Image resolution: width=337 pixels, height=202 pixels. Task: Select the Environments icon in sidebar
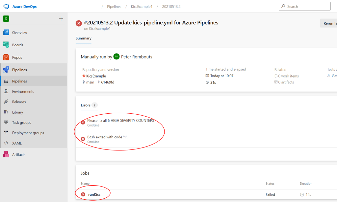pos(6,92)
